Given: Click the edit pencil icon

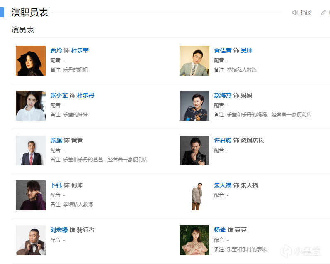Looking at the screenshot, I should click(x=324, y=12).
